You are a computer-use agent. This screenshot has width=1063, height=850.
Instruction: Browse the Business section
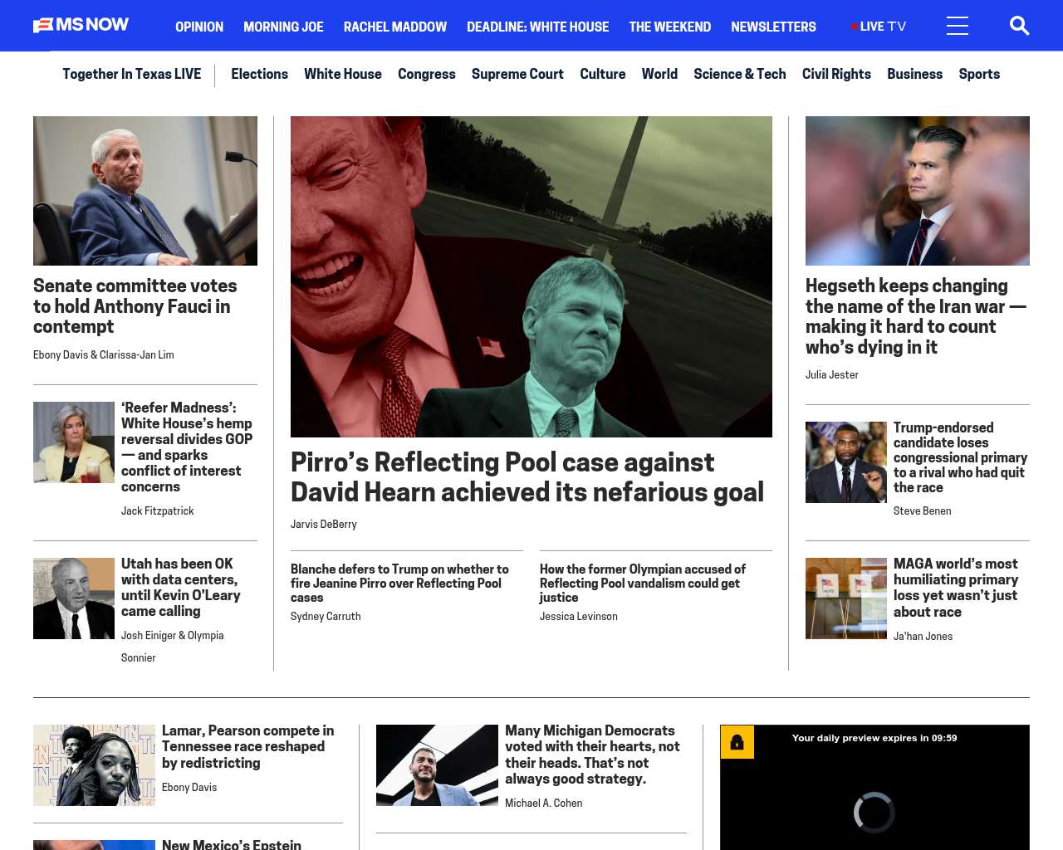tap(914, 74)
